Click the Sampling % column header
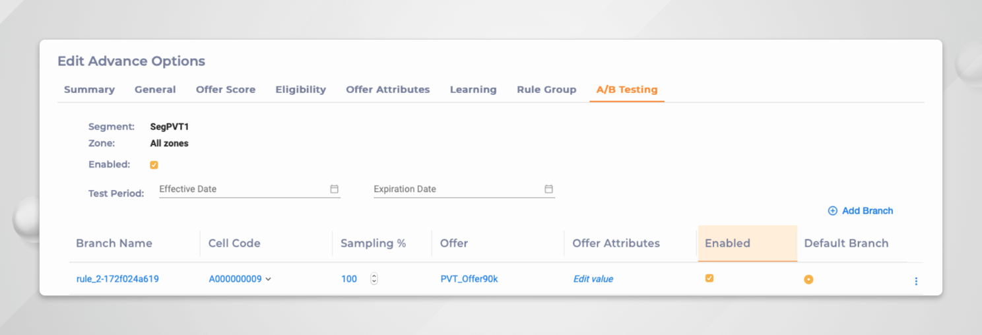 coord(373,243)
